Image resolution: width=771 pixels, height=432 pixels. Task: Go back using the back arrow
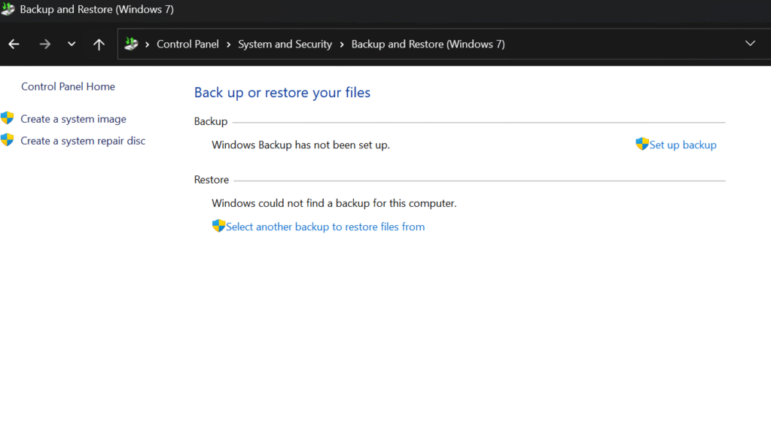pyautogui.click(x=14, y=44)
